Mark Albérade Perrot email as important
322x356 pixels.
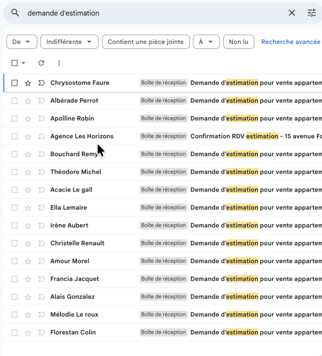tap(41, 101)
